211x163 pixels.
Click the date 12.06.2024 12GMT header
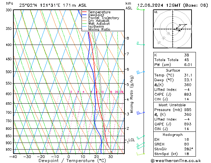coord(159,5)
